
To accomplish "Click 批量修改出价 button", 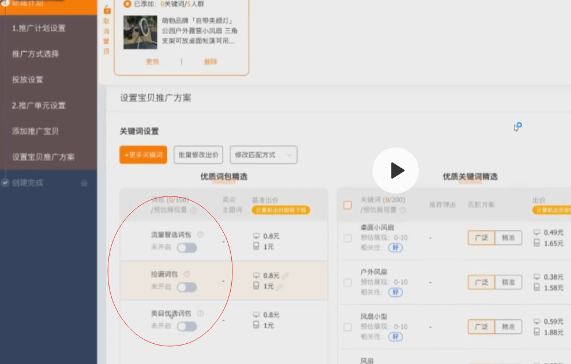I will pyautogui.click(x=198, y=155).
